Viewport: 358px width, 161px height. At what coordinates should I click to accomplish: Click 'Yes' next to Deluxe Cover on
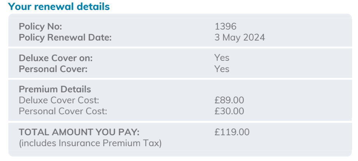222,58
